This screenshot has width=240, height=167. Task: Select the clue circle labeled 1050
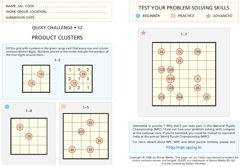pyautogui.click(x=171, y=79)
